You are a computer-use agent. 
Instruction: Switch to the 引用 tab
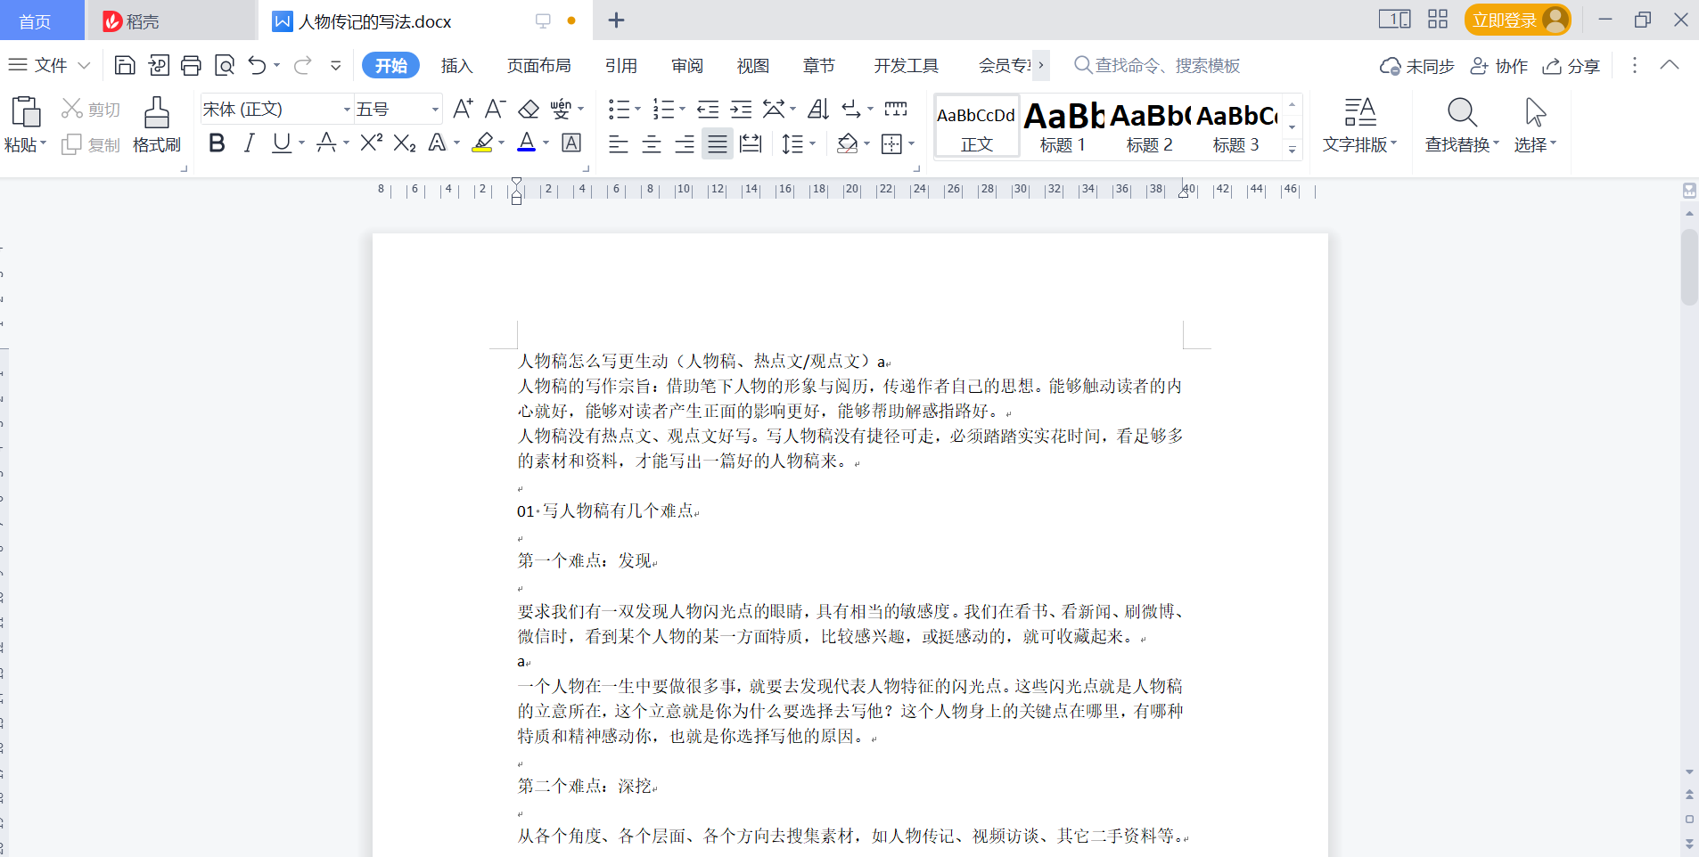click(x=620, y=65)
